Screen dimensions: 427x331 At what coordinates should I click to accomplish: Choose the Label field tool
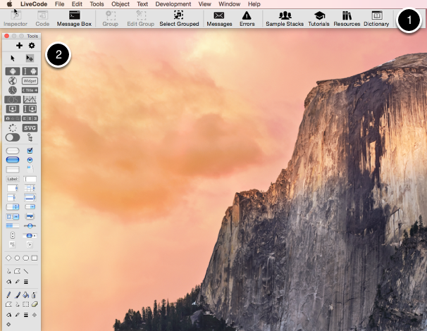pos(13,179)
